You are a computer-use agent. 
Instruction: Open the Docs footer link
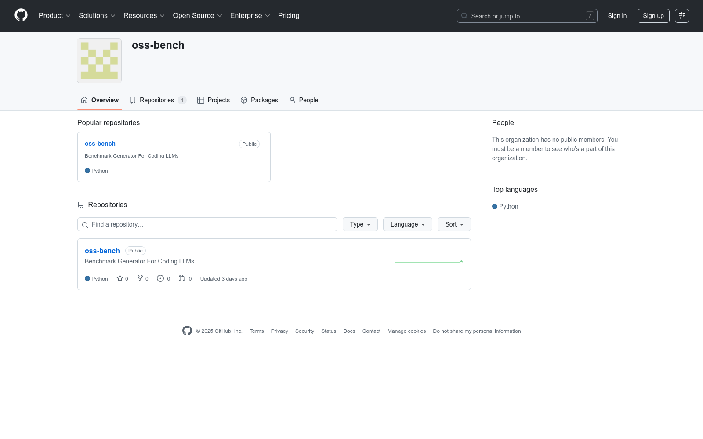click(x=349, y=331)
